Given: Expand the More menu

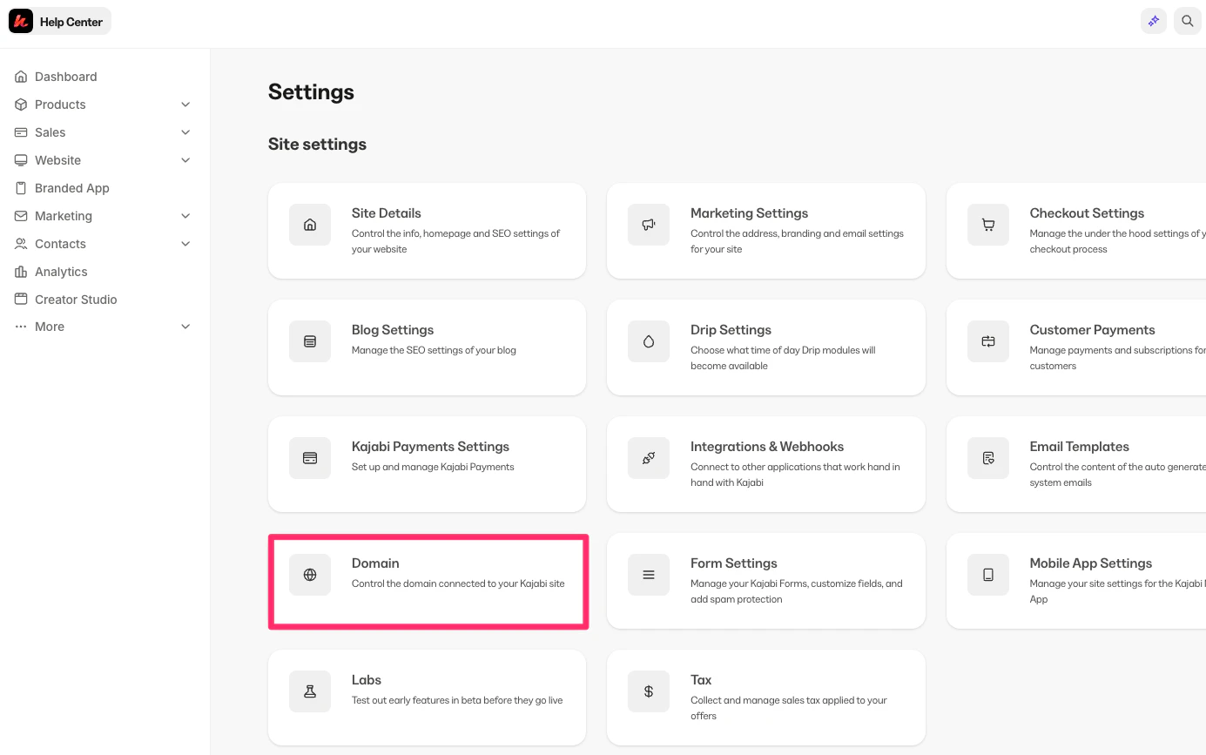Looking at the screenshot, I should [185, 327].
